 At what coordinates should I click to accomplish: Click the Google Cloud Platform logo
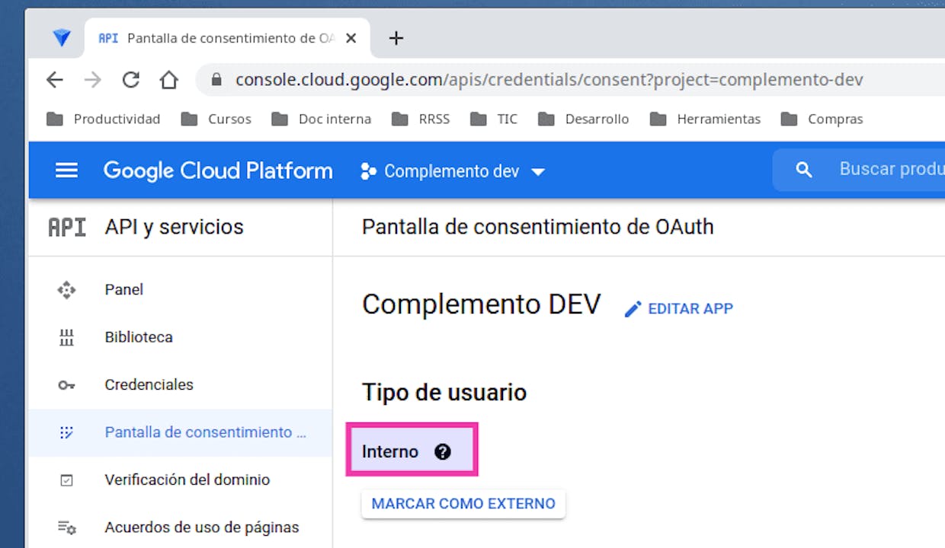pyautogui.click(x=218, y=170)
